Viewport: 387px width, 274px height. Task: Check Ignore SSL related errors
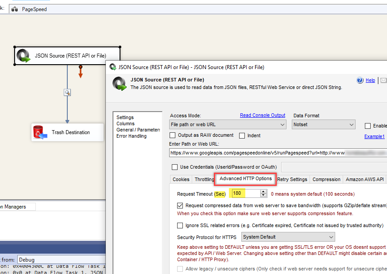[x=180, y=225]
